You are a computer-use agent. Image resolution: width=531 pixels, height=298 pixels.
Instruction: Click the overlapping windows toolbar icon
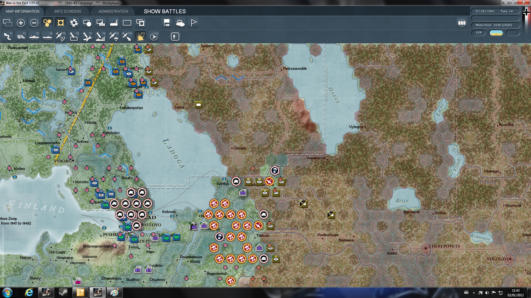7,23
